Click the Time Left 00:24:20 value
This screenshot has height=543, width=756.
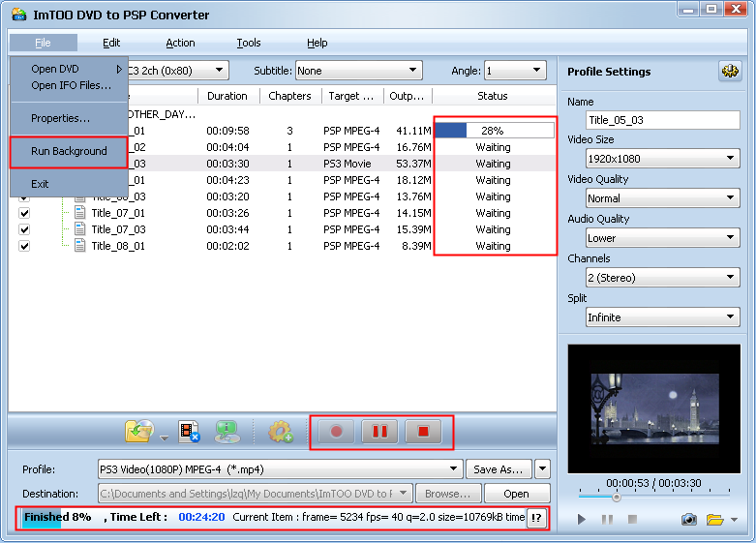click(x=201, y=517)
